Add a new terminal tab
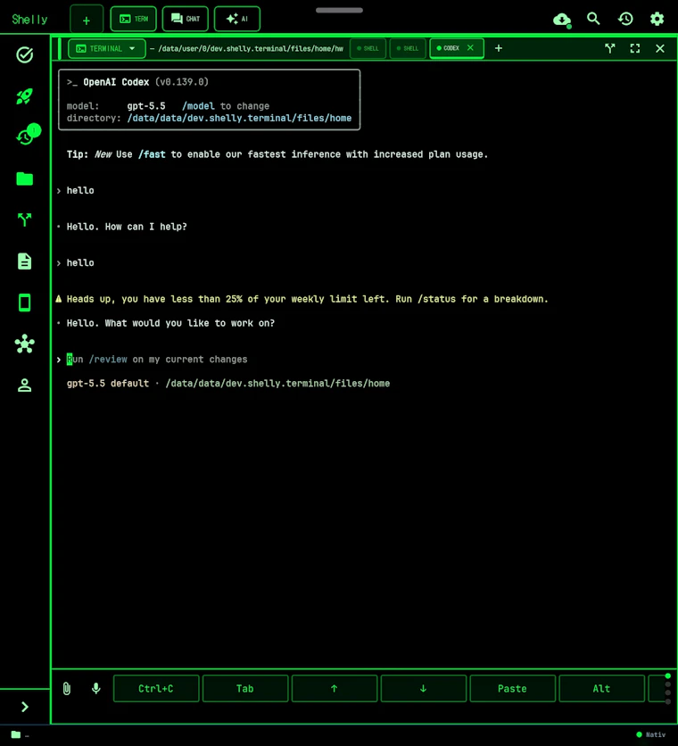The height and width of the screenshot is (746, 678). click(498, 48)
